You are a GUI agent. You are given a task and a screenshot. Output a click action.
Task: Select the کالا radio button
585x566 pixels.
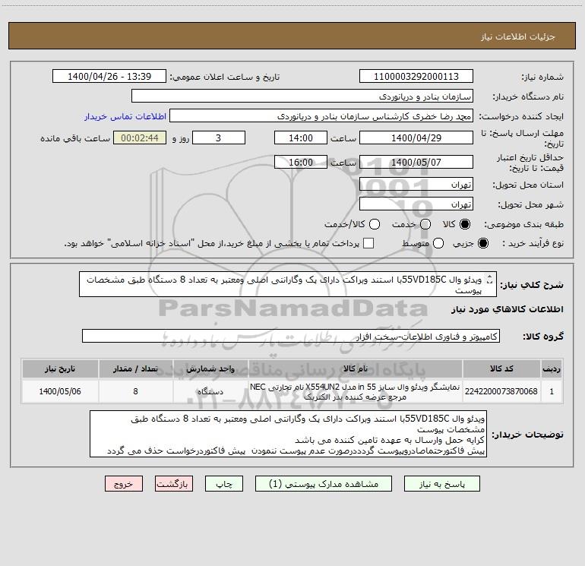[x=465, y=224]
